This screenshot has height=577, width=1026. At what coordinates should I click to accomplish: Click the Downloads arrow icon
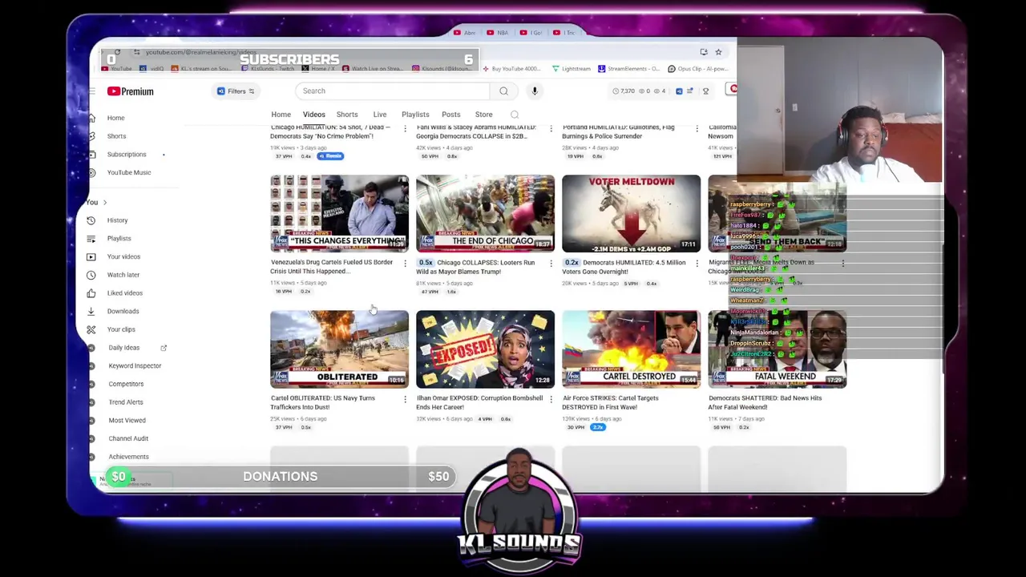(91, 311)
